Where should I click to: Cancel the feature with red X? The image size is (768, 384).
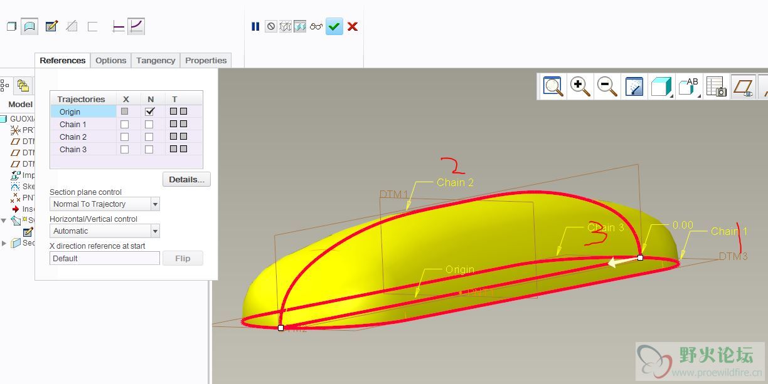[353, 26]
